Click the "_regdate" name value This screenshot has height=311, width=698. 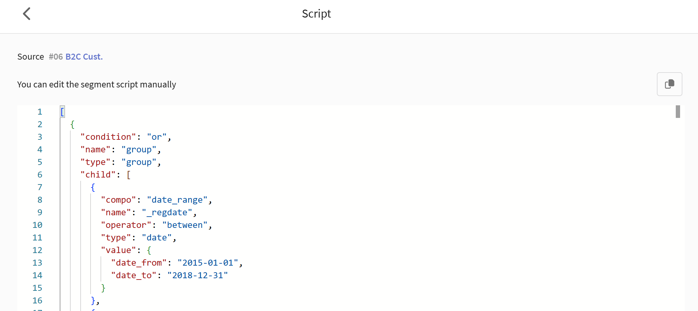click(167, 212)
